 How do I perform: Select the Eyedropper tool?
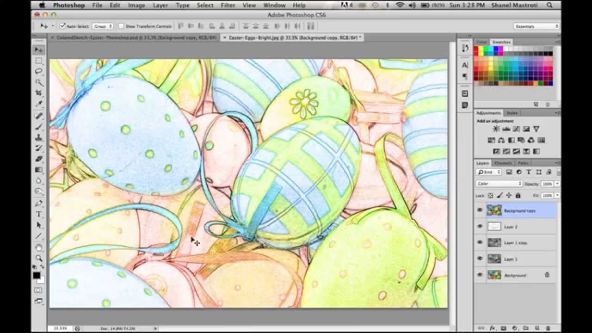39,104
